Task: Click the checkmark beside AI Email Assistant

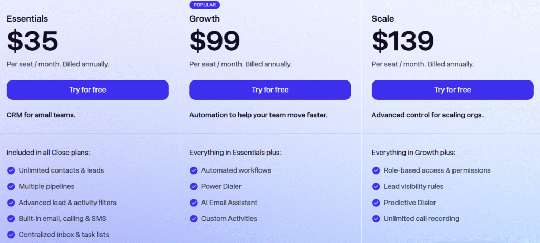Action: pos(194,202)
